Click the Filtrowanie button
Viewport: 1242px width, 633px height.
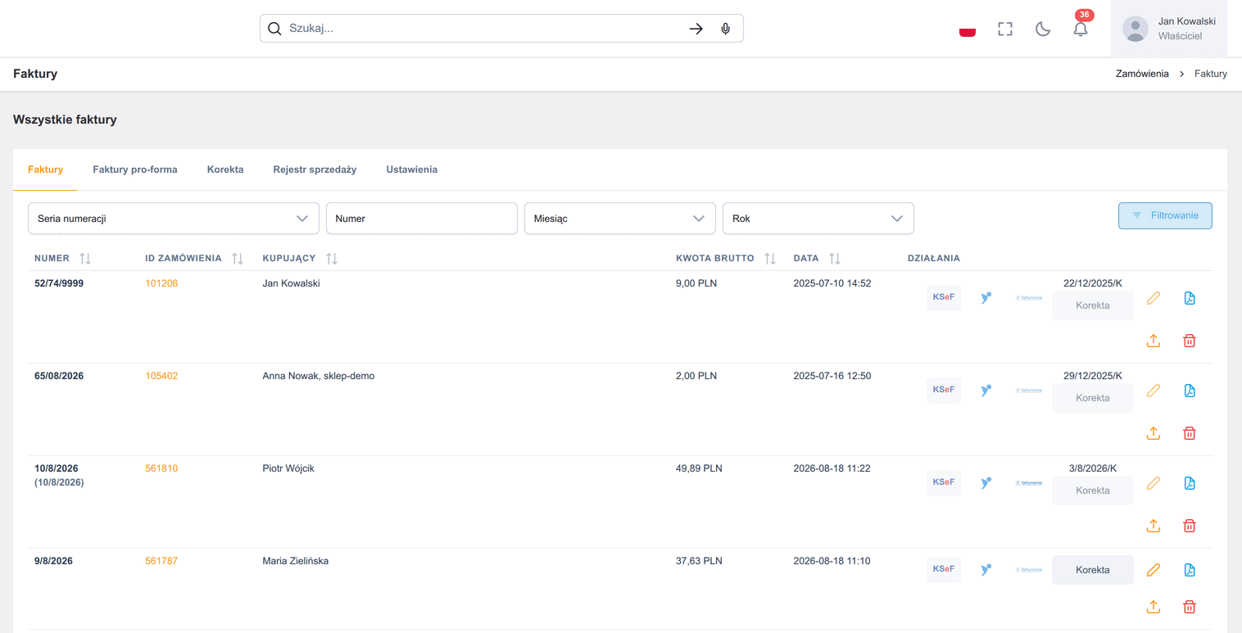pyautogui.click(x=1165, y=215)
